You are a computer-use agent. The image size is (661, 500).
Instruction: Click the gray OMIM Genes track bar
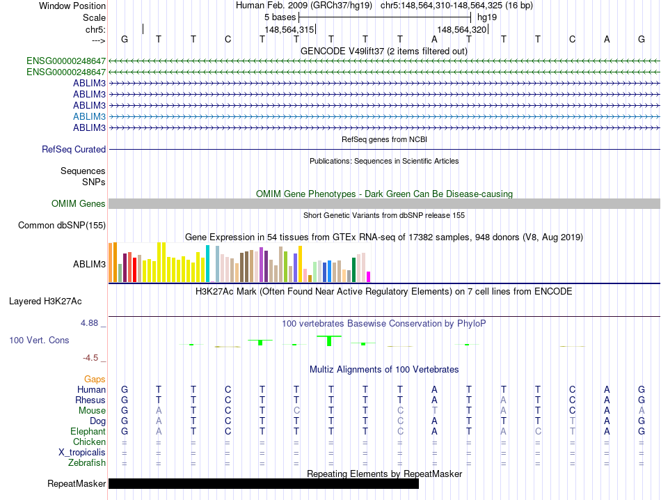click(x=384, y=204)
